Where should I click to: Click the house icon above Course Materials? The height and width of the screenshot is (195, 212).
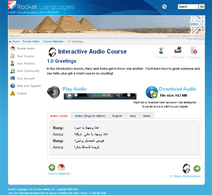(x=61, y=167)
